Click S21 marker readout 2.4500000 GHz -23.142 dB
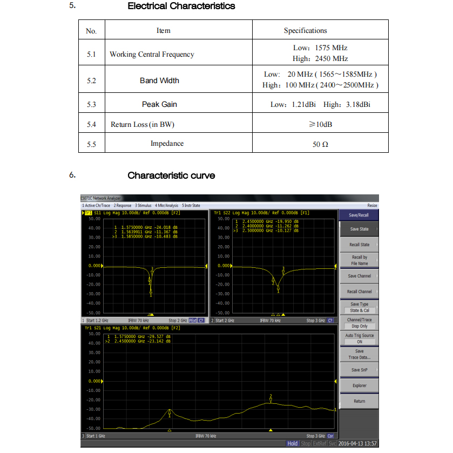The height and width of the screenshot is (453, 453). coord(138,341)
